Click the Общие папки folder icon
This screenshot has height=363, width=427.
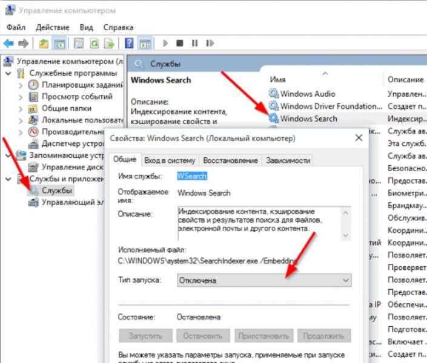tap(33, 108)
